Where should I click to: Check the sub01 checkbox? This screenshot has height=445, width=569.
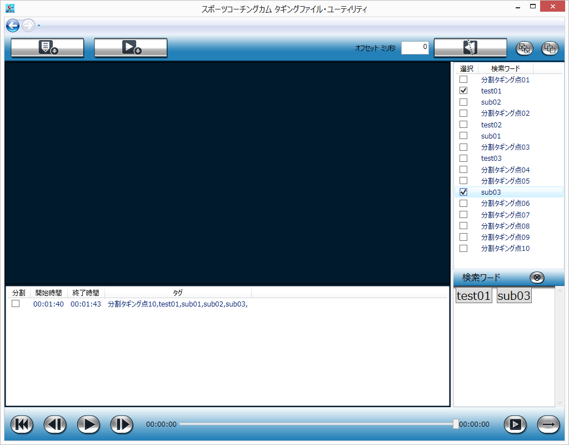tap(463, 136)
